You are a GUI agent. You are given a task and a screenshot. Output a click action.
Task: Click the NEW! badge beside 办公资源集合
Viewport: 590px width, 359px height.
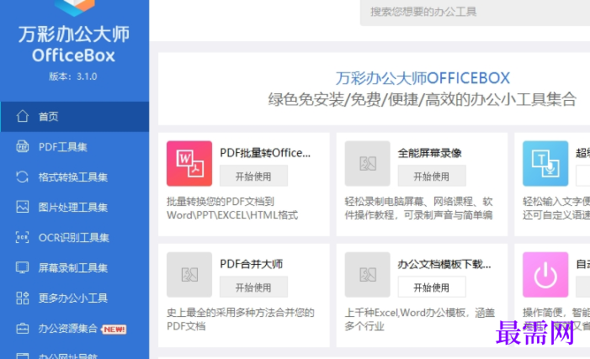(114, 330)
